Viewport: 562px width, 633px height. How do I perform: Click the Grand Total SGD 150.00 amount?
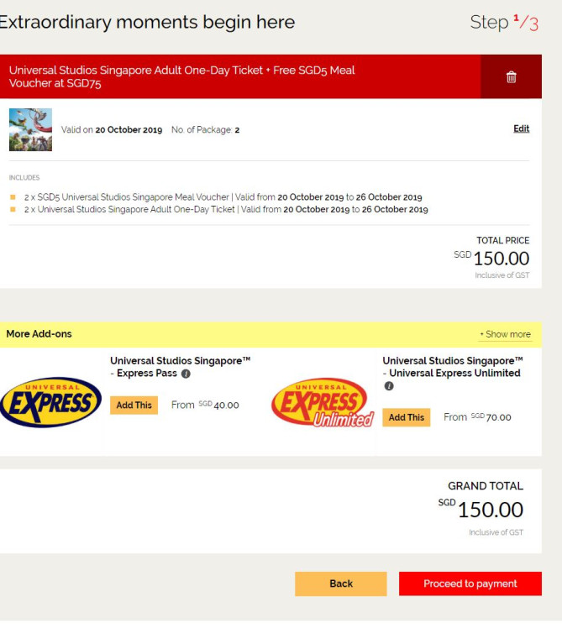[x=481, y=510]
